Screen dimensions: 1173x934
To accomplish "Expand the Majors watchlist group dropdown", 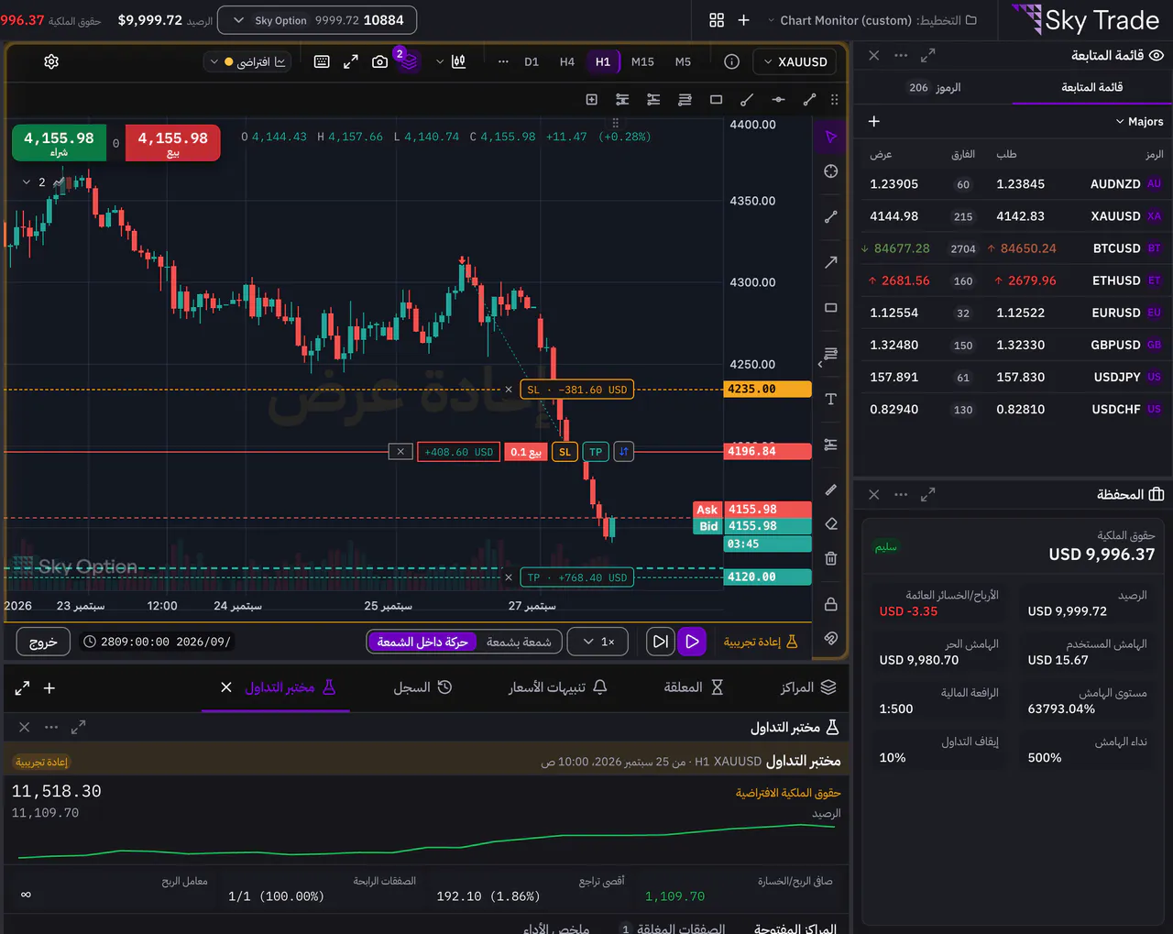I will 1139,121.
